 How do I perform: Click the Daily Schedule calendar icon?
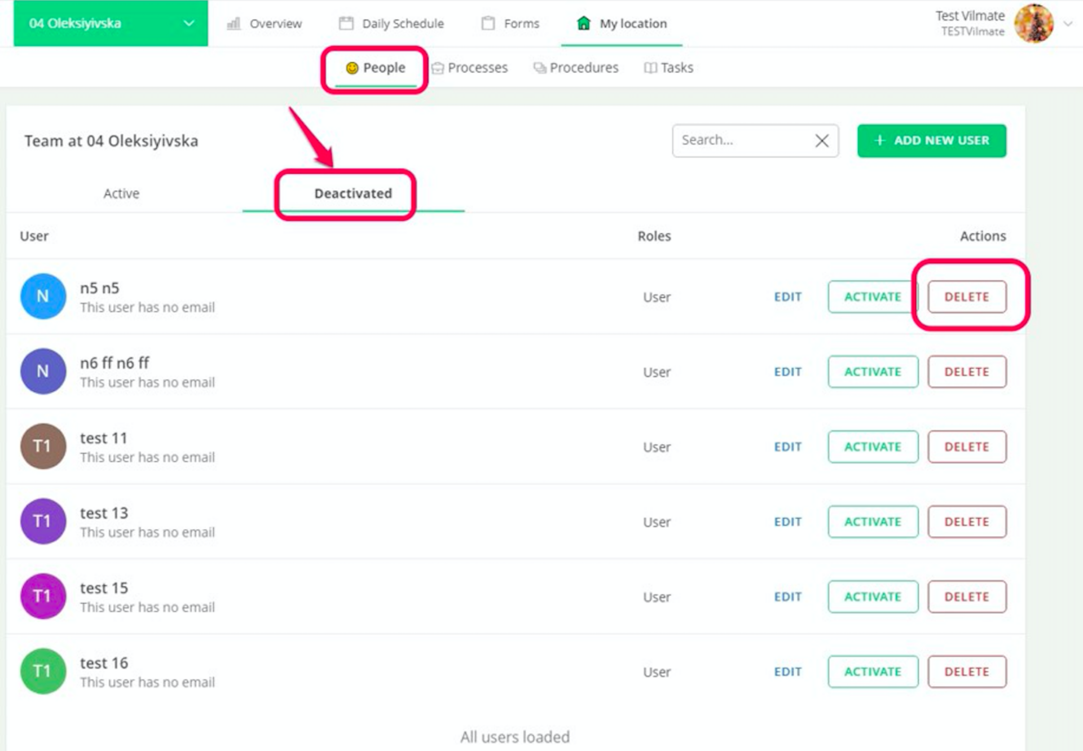pyautogui.click(x=346, y=24)
